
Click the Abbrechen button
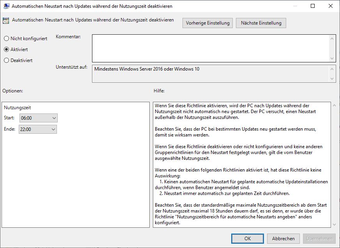283,239
